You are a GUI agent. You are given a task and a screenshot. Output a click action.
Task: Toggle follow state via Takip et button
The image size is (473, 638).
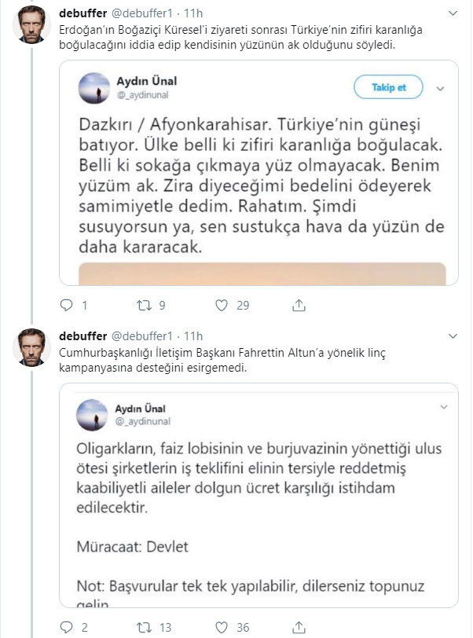coord(388,87)
